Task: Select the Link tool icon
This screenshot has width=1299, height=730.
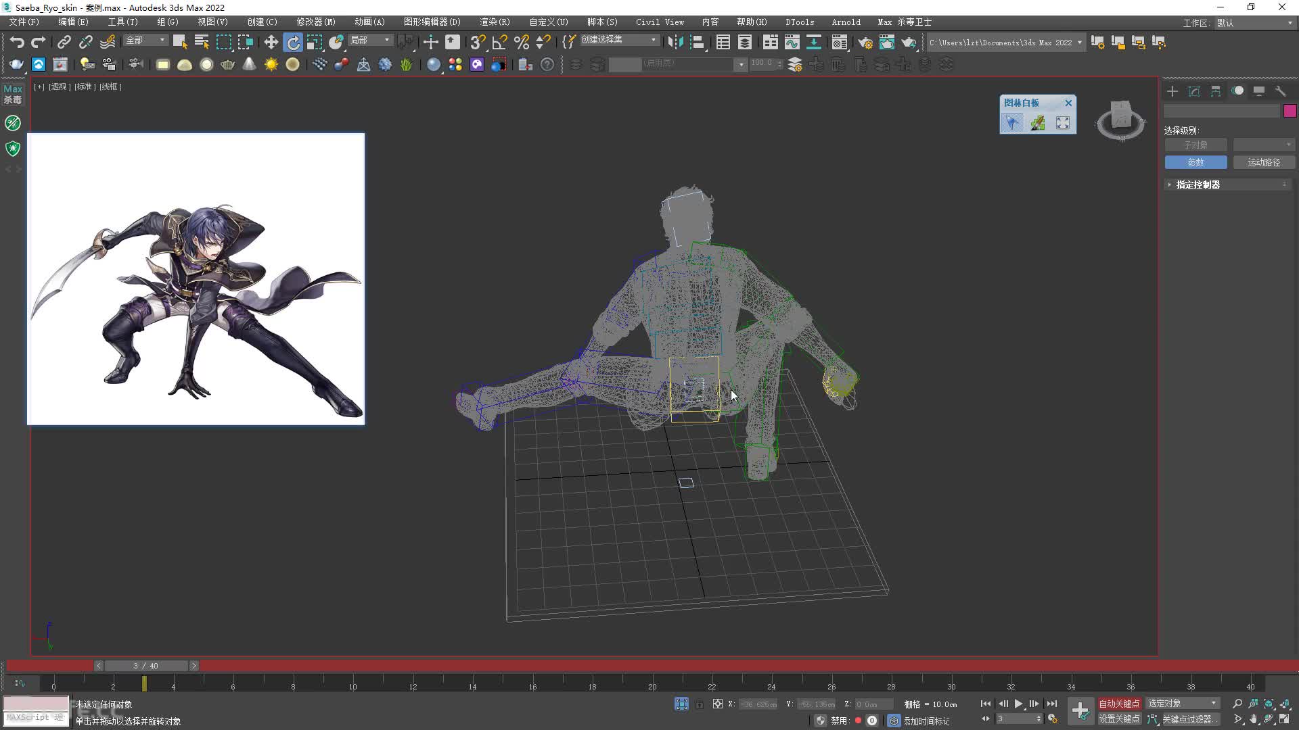Action: [64, 42]
